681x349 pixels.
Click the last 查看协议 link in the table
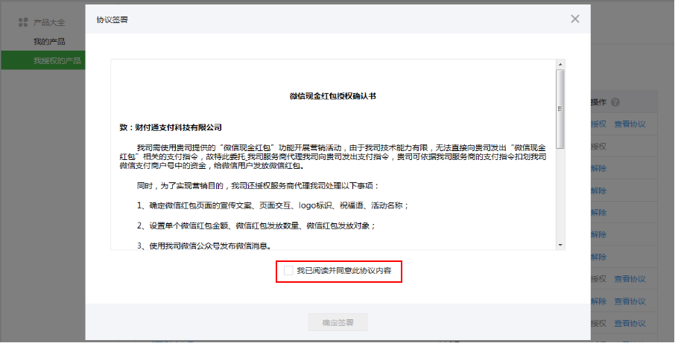tap(630, 324)
